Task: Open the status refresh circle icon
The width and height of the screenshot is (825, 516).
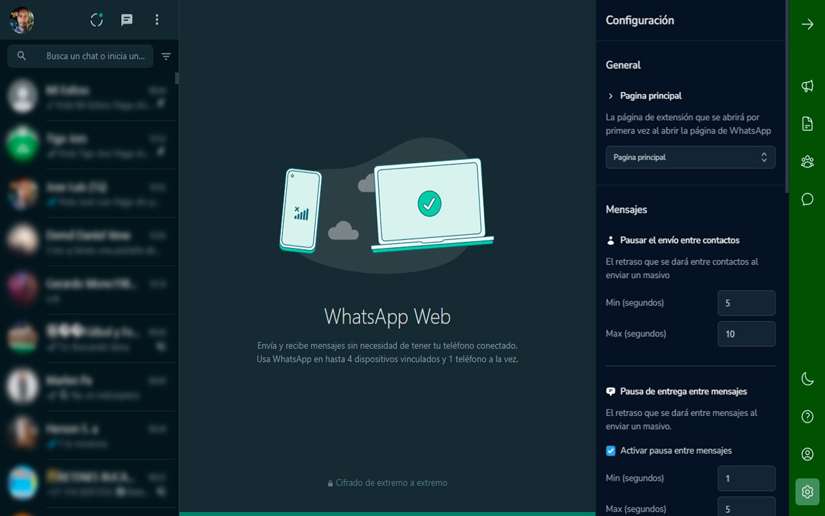Action: pos(96,20)
